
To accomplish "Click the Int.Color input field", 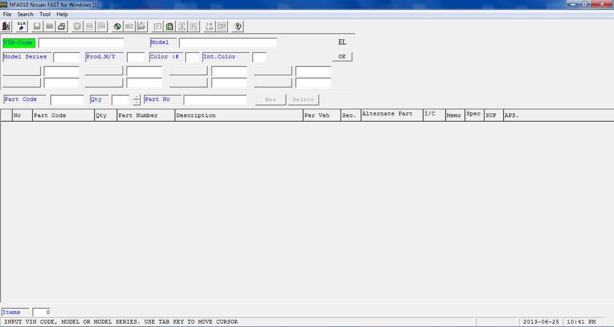I will pyautogui.click(x=259, y=57).
